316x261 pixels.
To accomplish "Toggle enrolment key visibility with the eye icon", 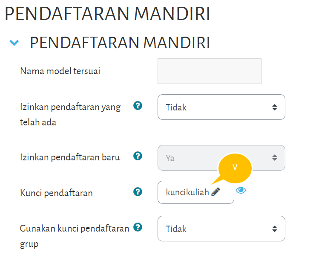I will click(241, 190).
